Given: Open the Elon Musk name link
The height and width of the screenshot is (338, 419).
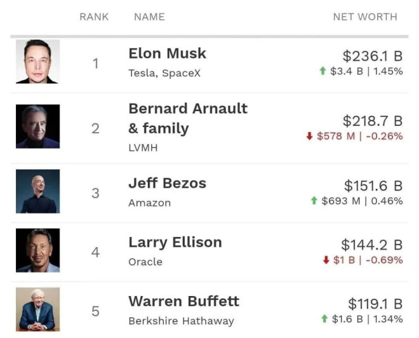Looking at the screenshot, I should coord(167,53).
